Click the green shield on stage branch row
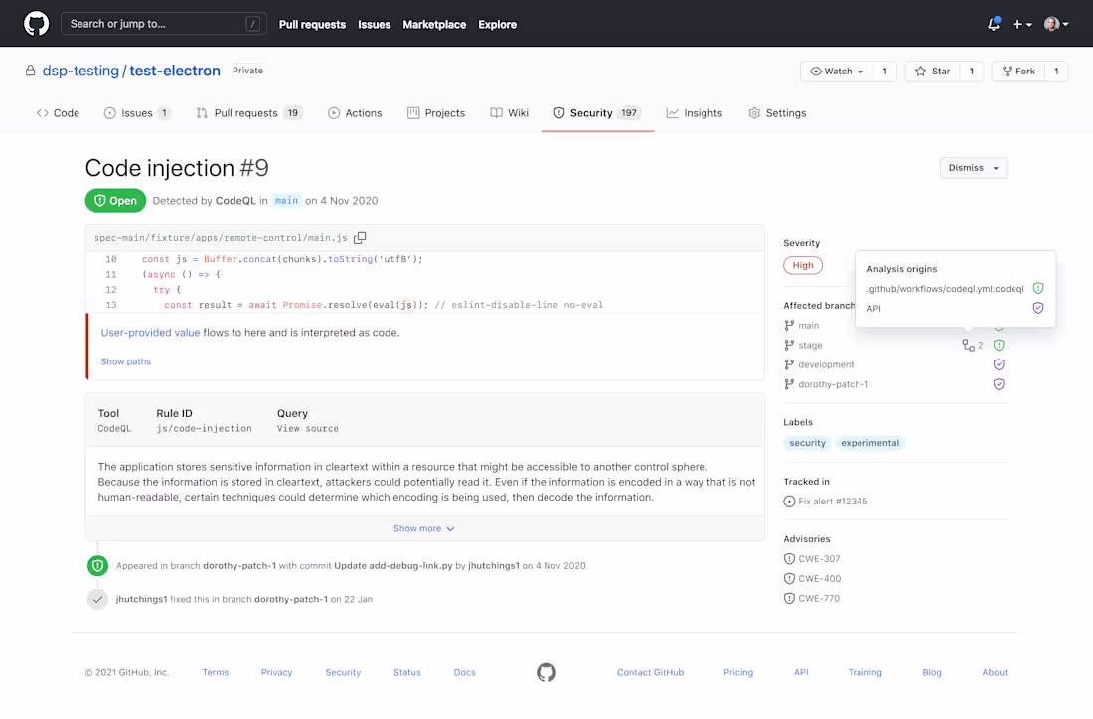 999,345
